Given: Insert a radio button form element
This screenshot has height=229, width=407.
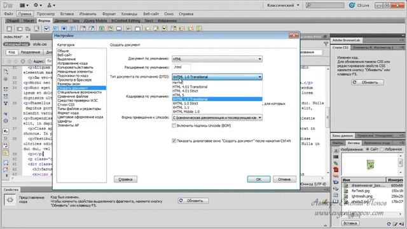Looking at the screenshot, I should click(x=64, y=29).
